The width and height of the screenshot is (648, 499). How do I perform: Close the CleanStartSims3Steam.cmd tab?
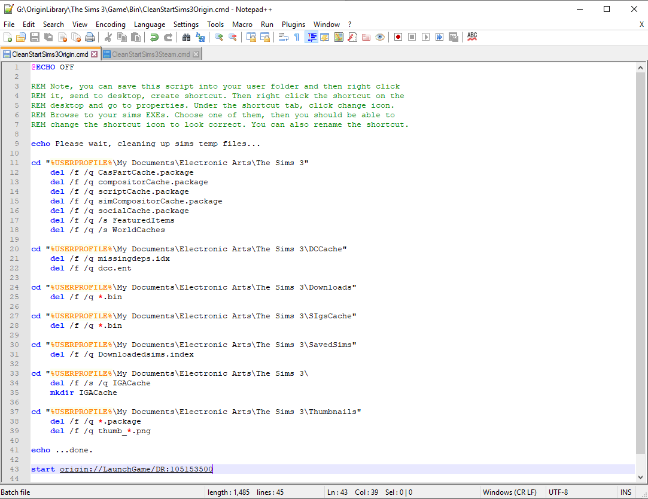(x=196, y=54)
